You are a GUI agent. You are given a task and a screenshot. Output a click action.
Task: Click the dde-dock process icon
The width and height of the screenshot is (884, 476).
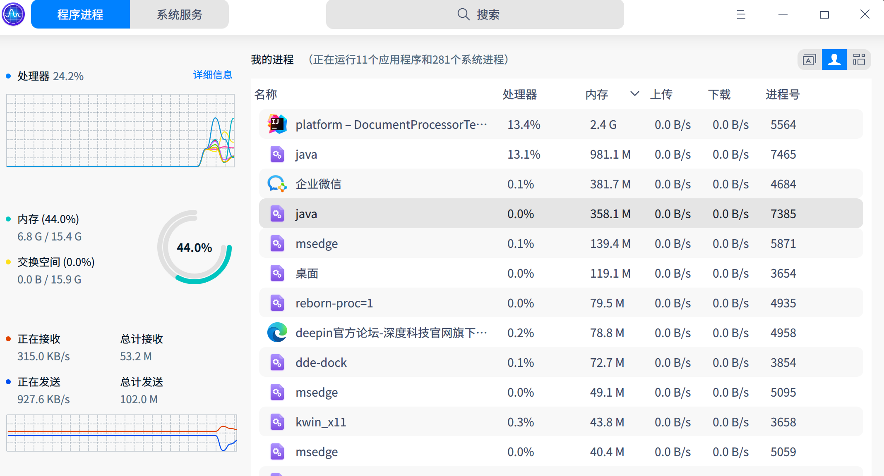(277, 362)
